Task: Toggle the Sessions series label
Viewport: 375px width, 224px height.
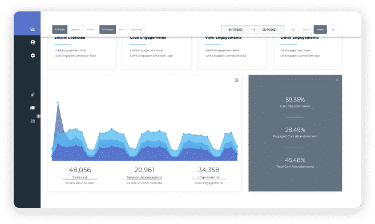Action: (80, 177)
